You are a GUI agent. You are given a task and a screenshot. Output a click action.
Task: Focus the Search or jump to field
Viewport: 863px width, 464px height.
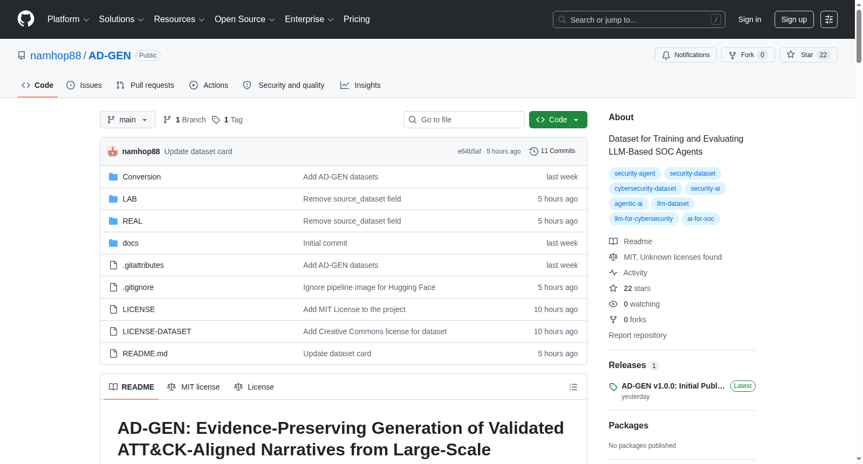[x=639, y=19]
